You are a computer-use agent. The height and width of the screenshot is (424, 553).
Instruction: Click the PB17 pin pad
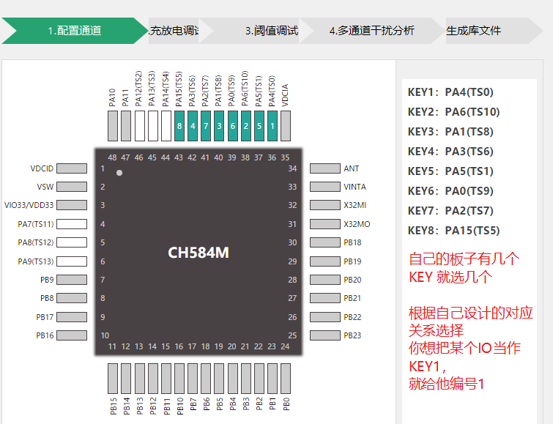click(72, 317)
